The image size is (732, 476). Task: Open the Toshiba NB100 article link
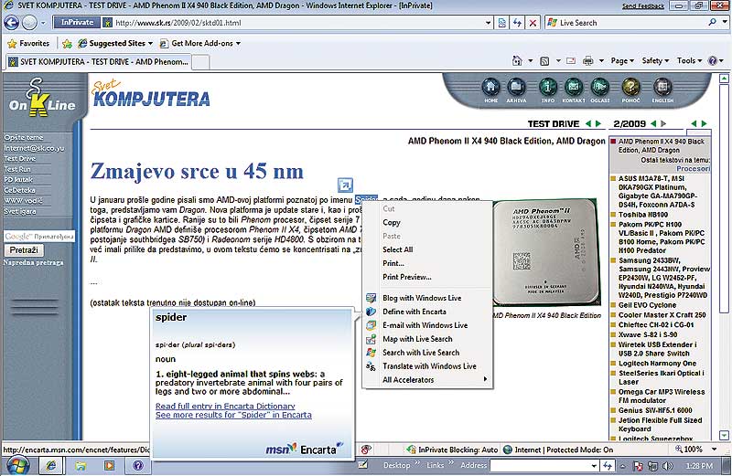643,215
